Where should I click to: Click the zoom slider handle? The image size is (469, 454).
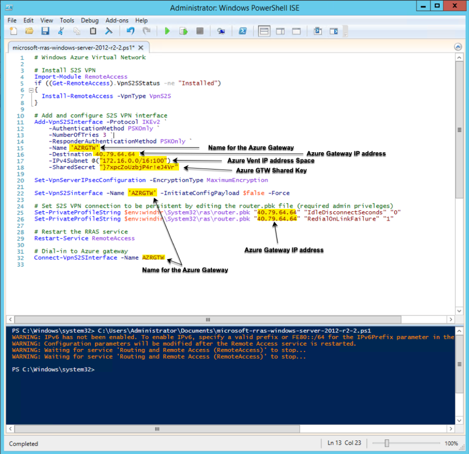[387, 443]
